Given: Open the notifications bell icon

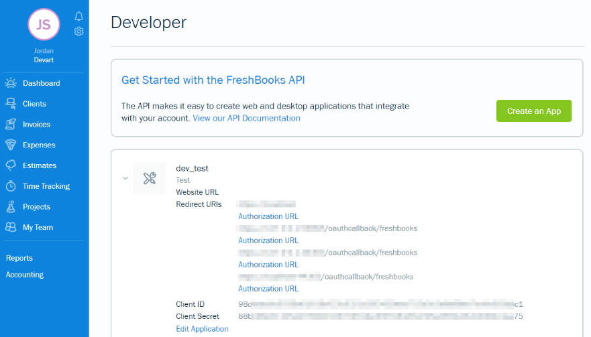Looking at the screenshot, I should [78, 16].
